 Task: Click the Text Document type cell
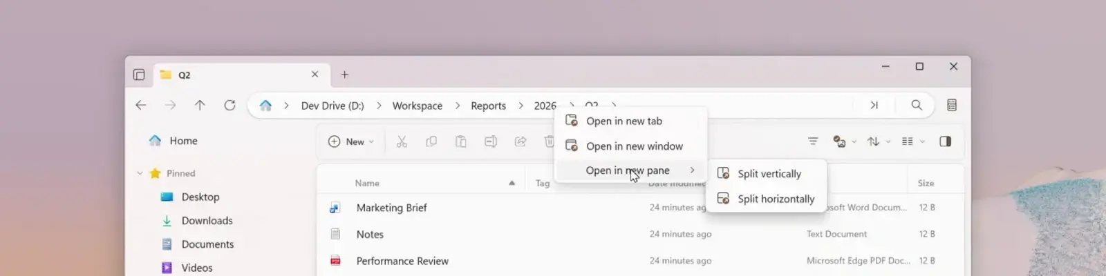[836, 234]
